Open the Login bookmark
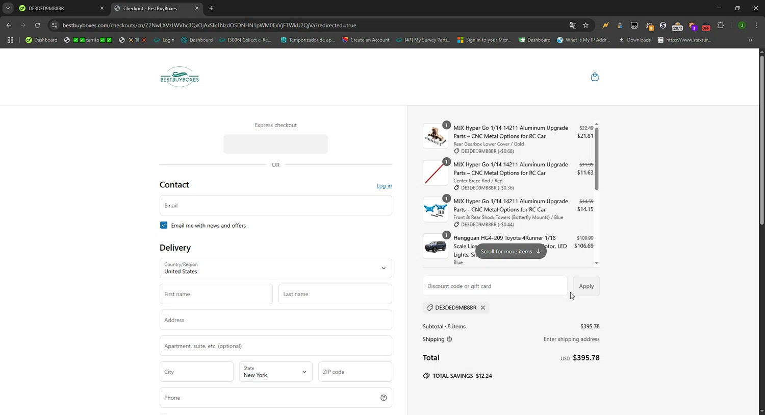 point(164,40)
